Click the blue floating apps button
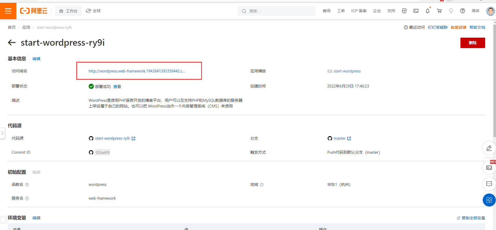This screenshot has width=496, height=230. click(489, 200)
